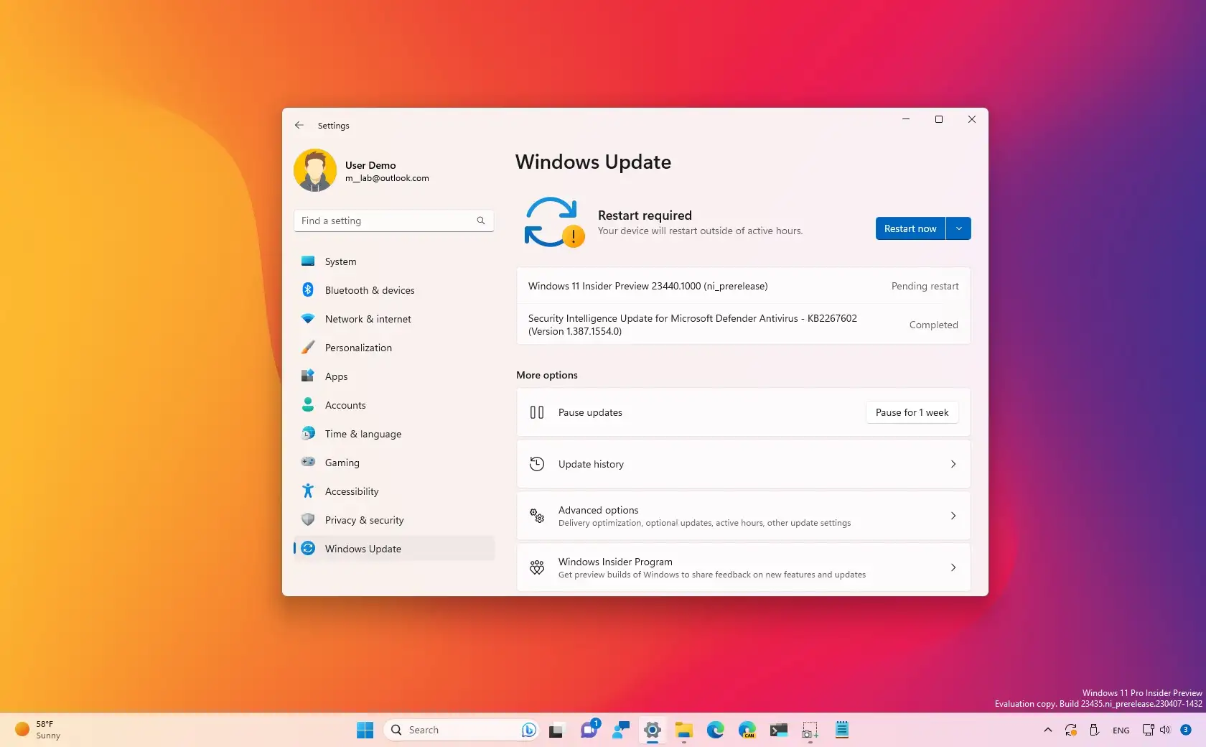Open the Teams Chat taskbar icon

[x=589, y=730]
